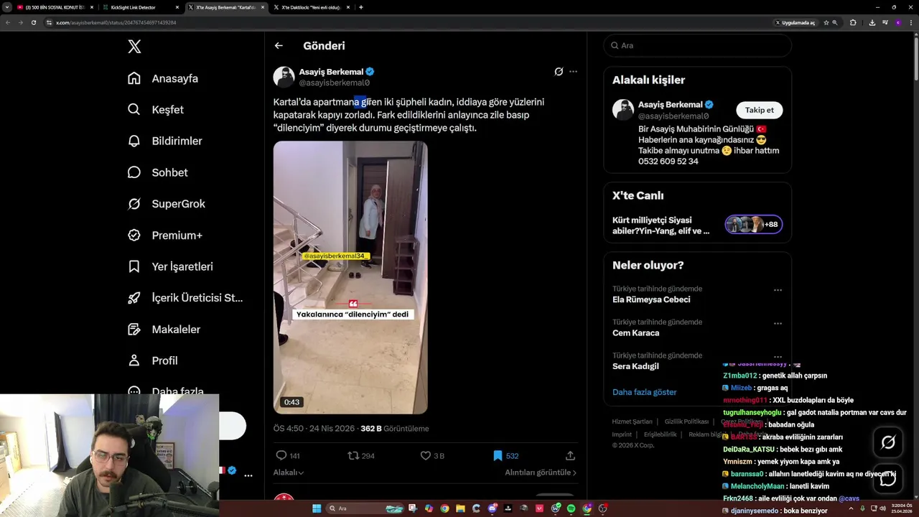
Task: Like the post showing 3 B likes
Action: click(x=432, y=456)
